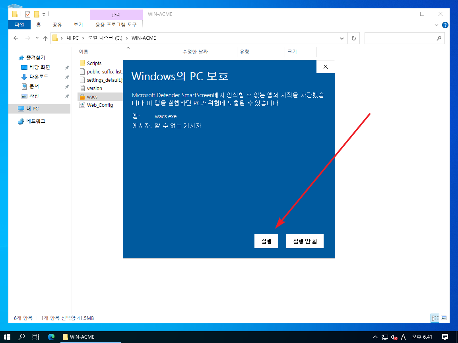
Task: Click the pin icon beside 다운로드
Action: tap(67, 77)
